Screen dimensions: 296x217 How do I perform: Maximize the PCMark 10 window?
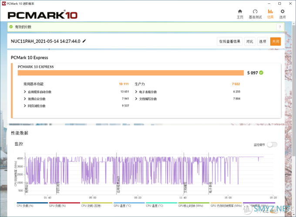pos(280,3)
